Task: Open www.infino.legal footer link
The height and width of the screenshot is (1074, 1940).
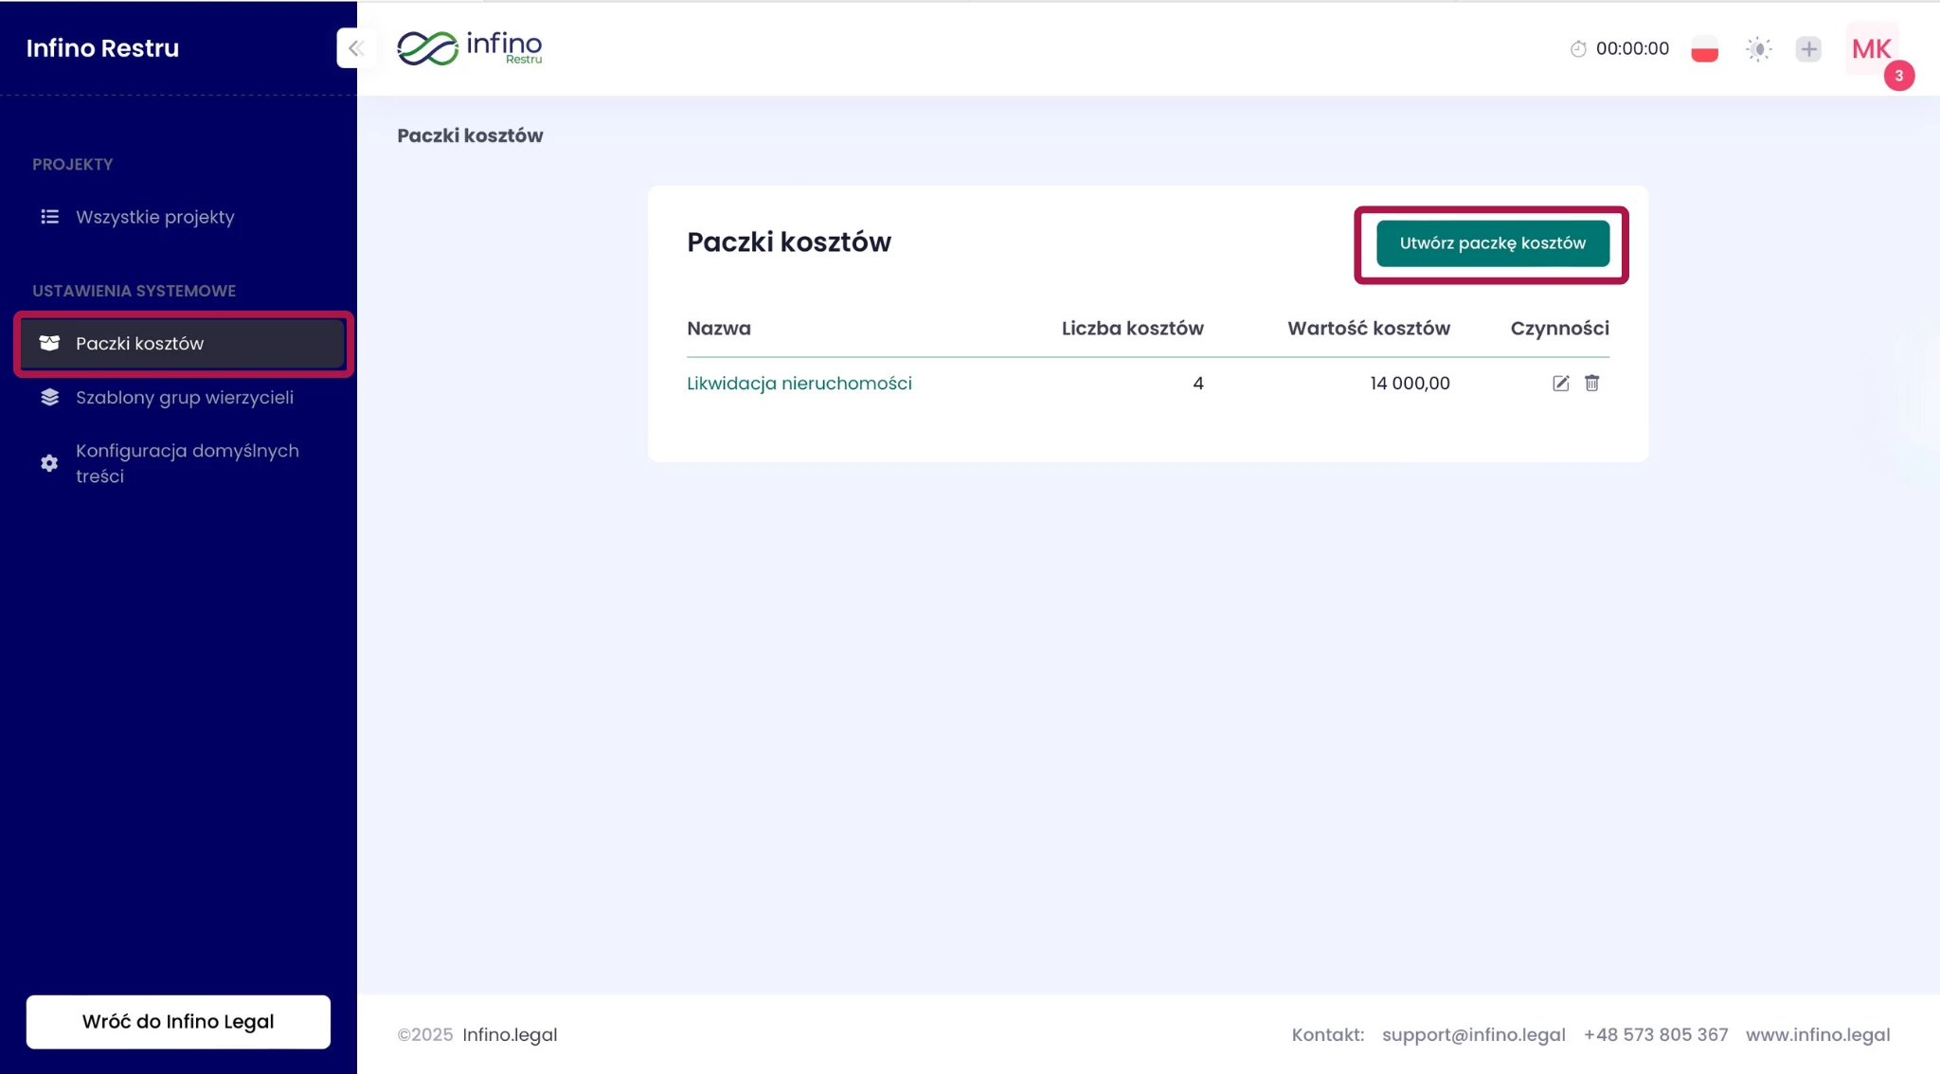Action: (1817, 1035)
